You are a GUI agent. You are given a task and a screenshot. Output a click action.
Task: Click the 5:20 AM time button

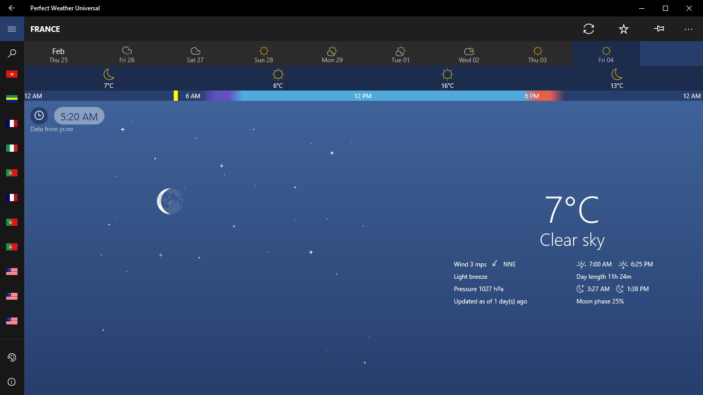[79, 116]
